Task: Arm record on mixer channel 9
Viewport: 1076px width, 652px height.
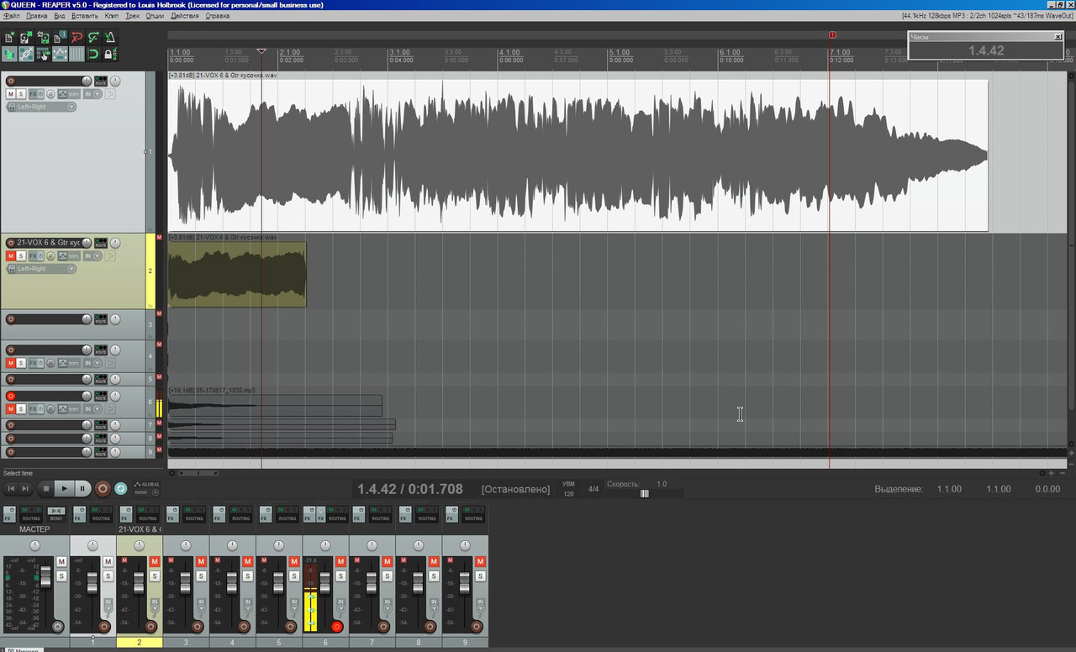Action: click(x=477, y=627)
